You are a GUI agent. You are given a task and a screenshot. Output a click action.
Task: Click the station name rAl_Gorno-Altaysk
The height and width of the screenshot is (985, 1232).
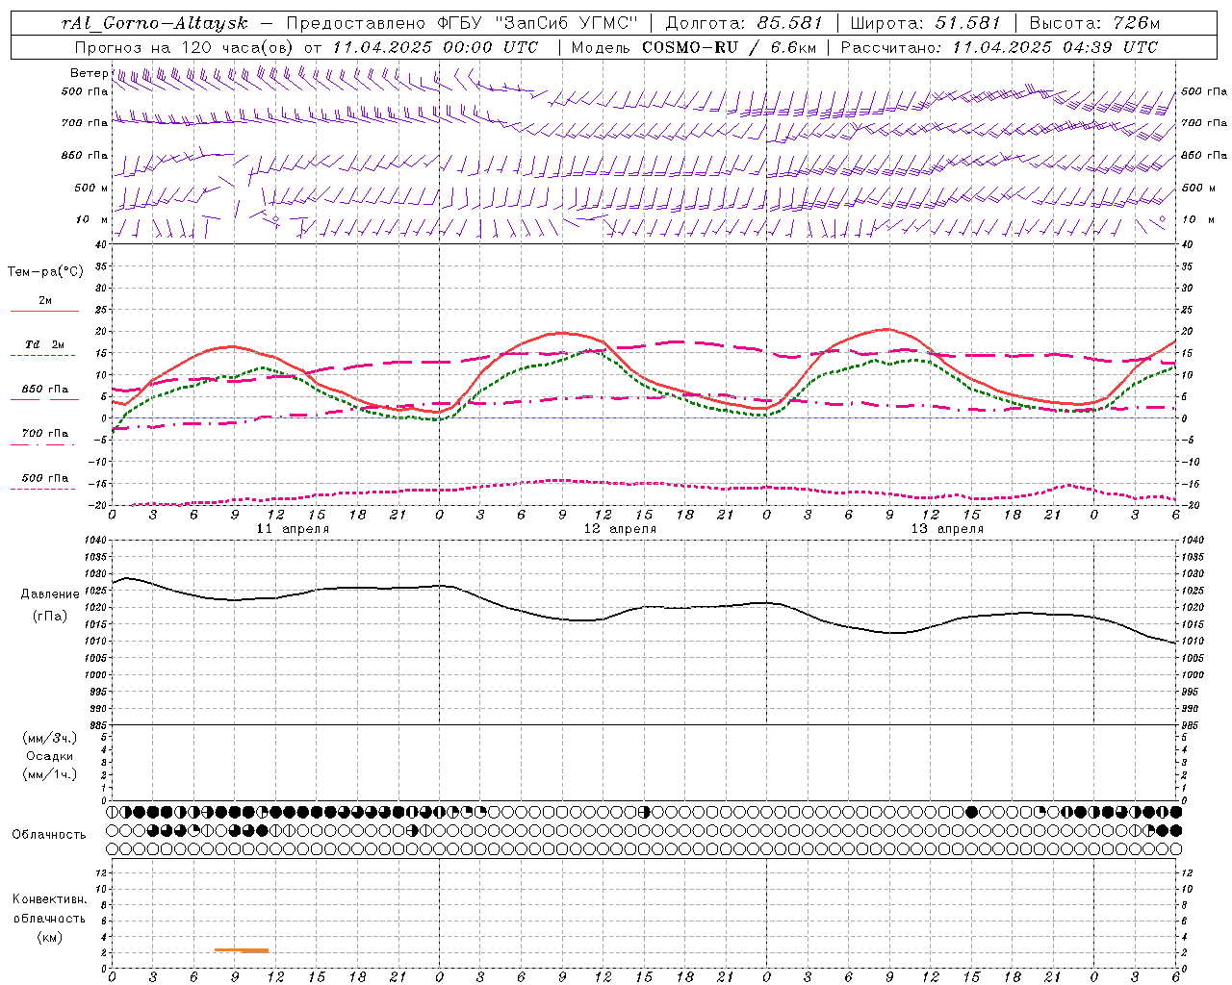tap(155, 23)
